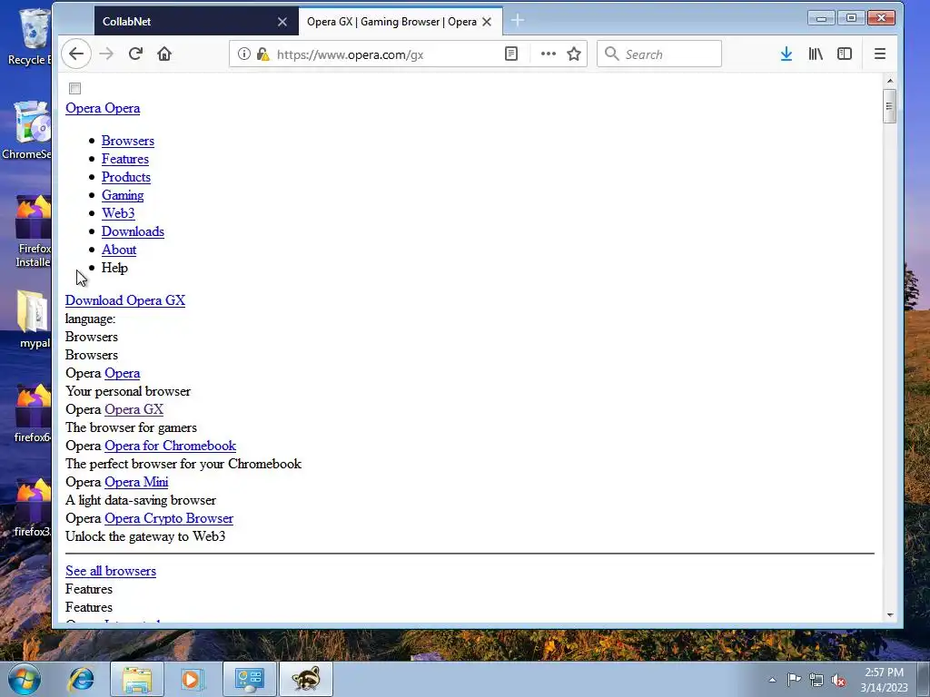This screenshot has height=697, width=930.
Task: Open the Features navigation link
Action: pos(125,159)
